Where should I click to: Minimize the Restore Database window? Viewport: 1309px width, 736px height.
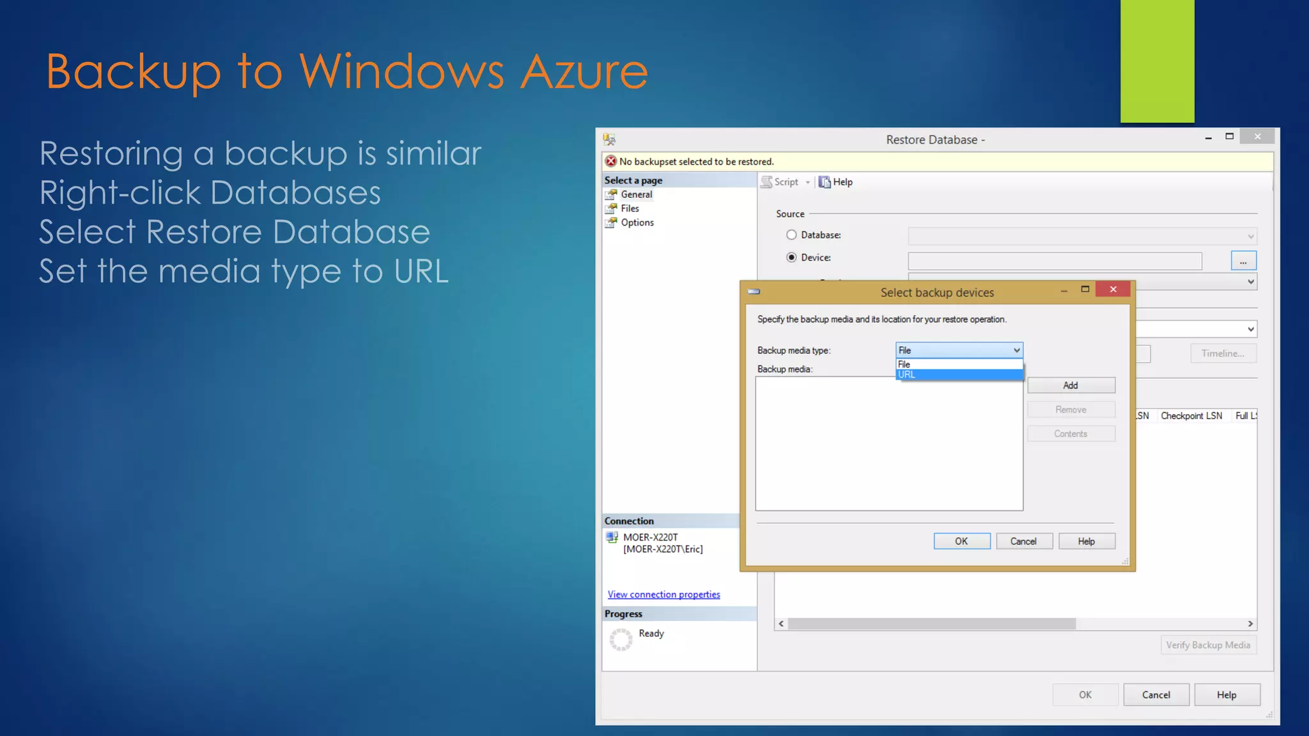pyautogui.click(x=1208, y=137)
